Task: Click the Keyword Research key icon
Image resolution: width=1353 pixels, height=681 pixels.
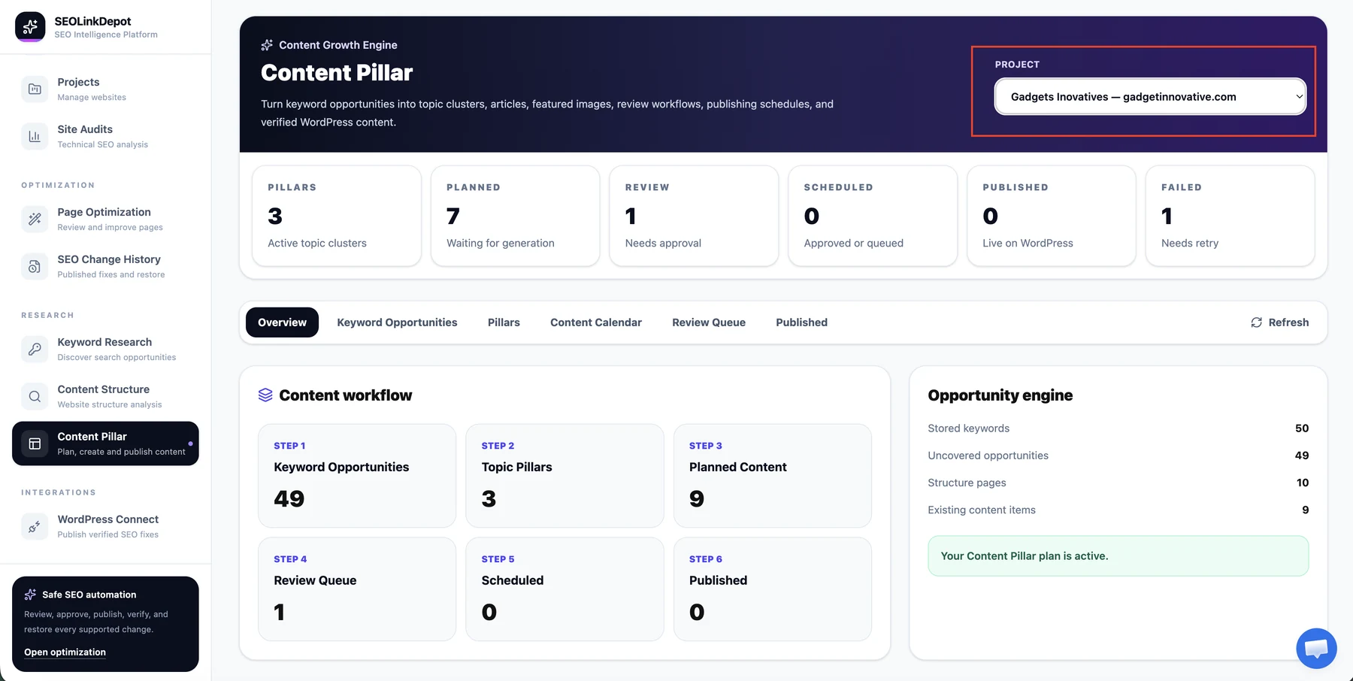Action: pos(35,349)
